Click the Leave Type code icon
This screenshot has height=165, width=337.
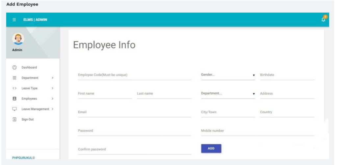14,88
